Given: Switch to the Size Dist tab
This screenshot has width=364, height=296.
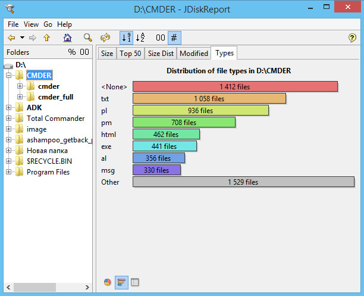Looking at the screenshot, I should click(161, 54).
